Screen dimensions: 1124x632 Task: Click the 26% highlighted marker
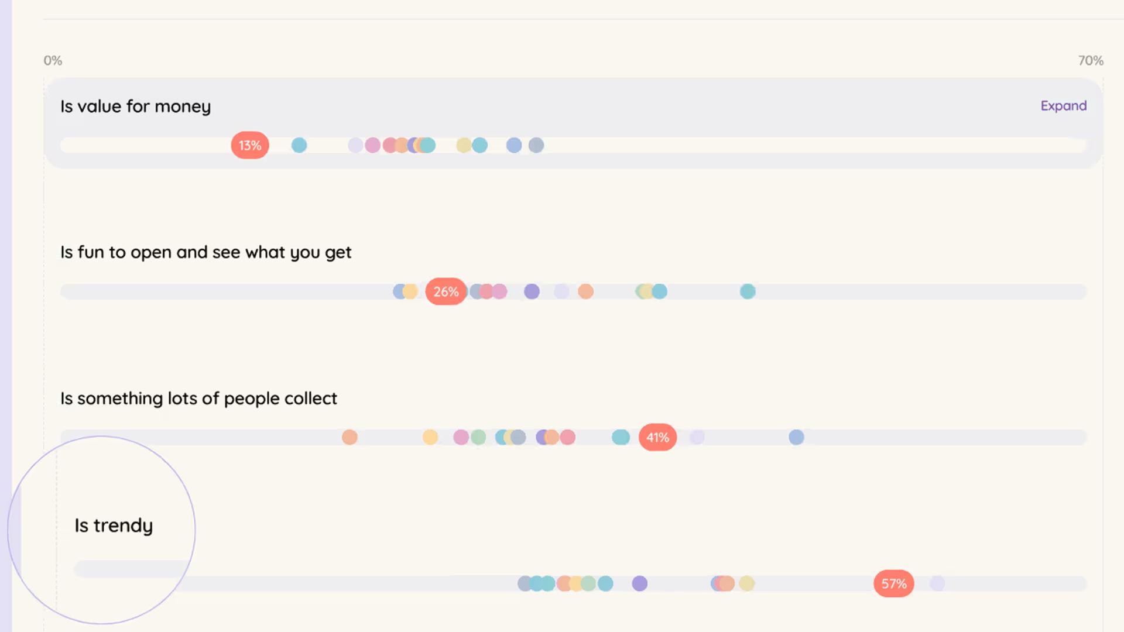[x=446, y=291]
